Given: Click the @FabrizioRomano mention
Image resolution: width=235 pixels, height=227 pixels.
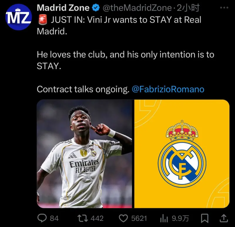Looking at the screenshot, I should (168, 89).
